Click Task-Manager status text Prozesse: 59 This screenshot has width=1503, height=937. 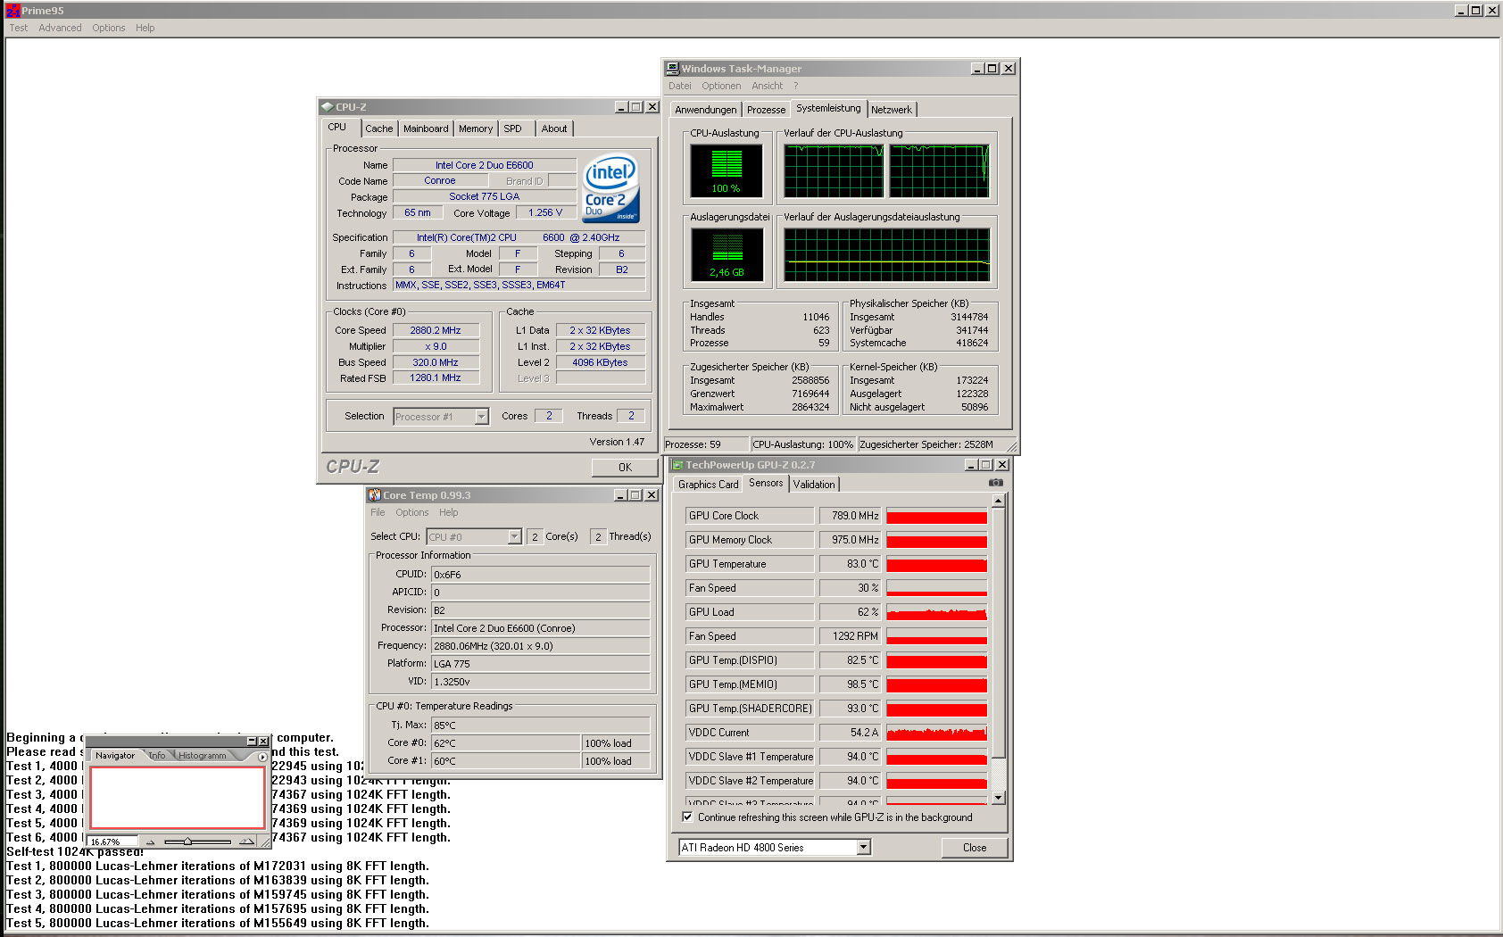click(x=693, y=444)
